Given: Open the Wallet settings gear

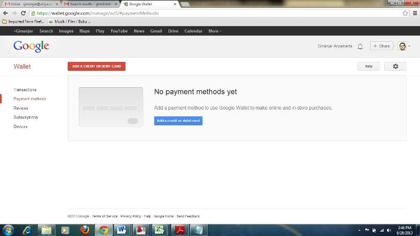Looking at the screenshot, I should (395, 67).
